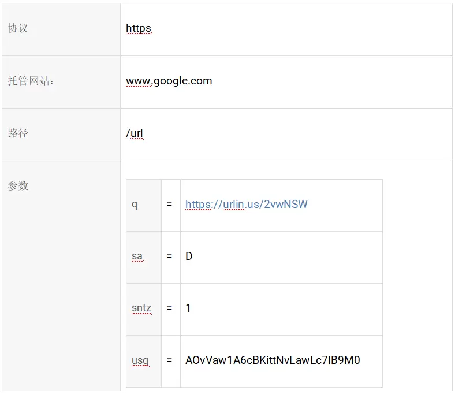Select the 托管网站 label cell
This screenshot has height=394, width=455.
[31, 81]
